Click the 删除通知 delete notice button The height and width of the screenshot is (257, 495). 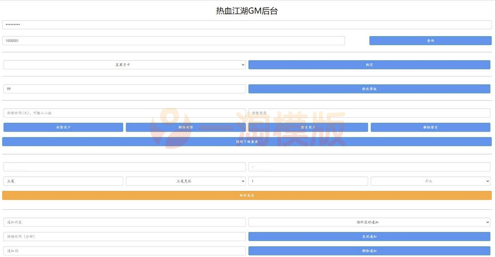click(369, 250)
